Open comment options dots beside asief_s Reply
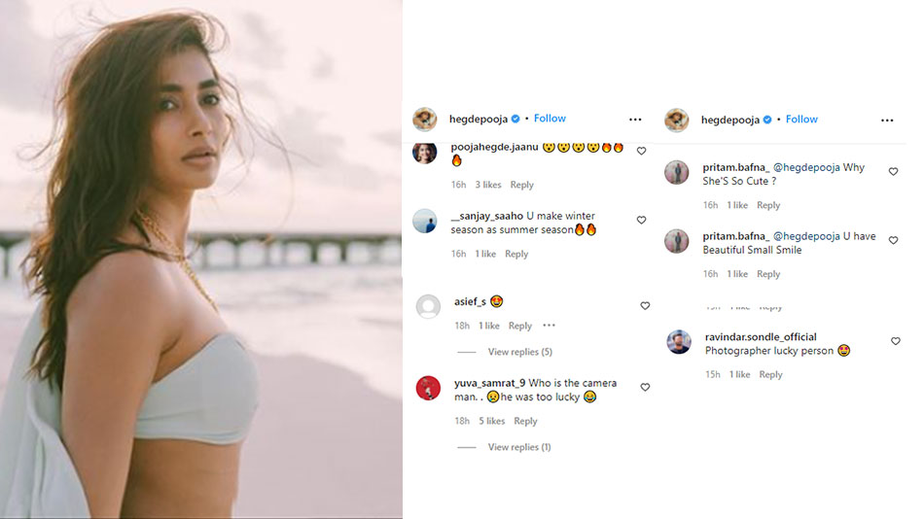This screenshot has height=519, width=924. 549,326
